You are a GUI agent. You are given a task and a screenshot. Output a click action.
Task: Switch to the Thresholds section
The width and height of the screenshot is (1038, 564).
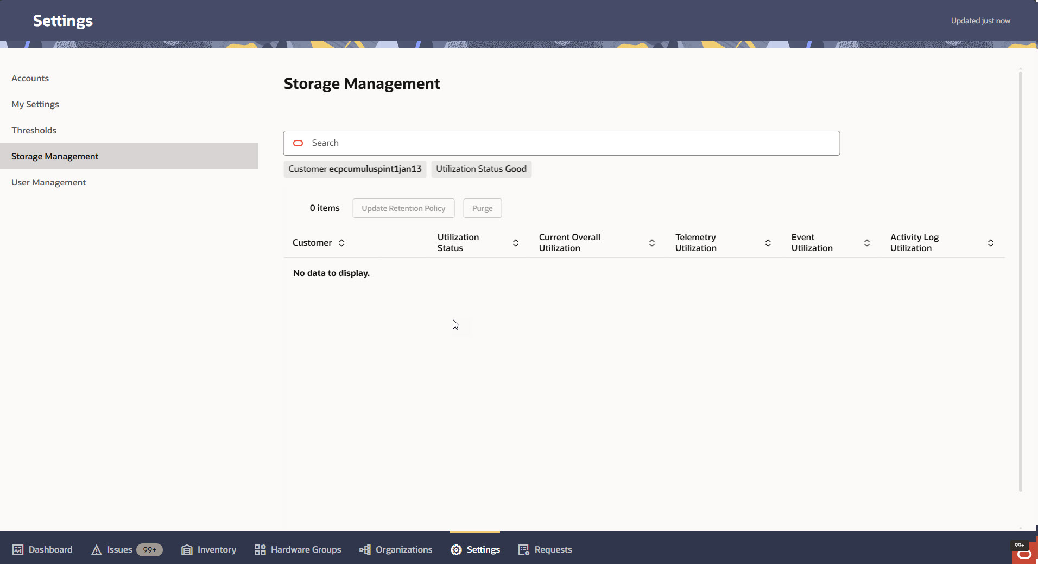pos(34,130)
